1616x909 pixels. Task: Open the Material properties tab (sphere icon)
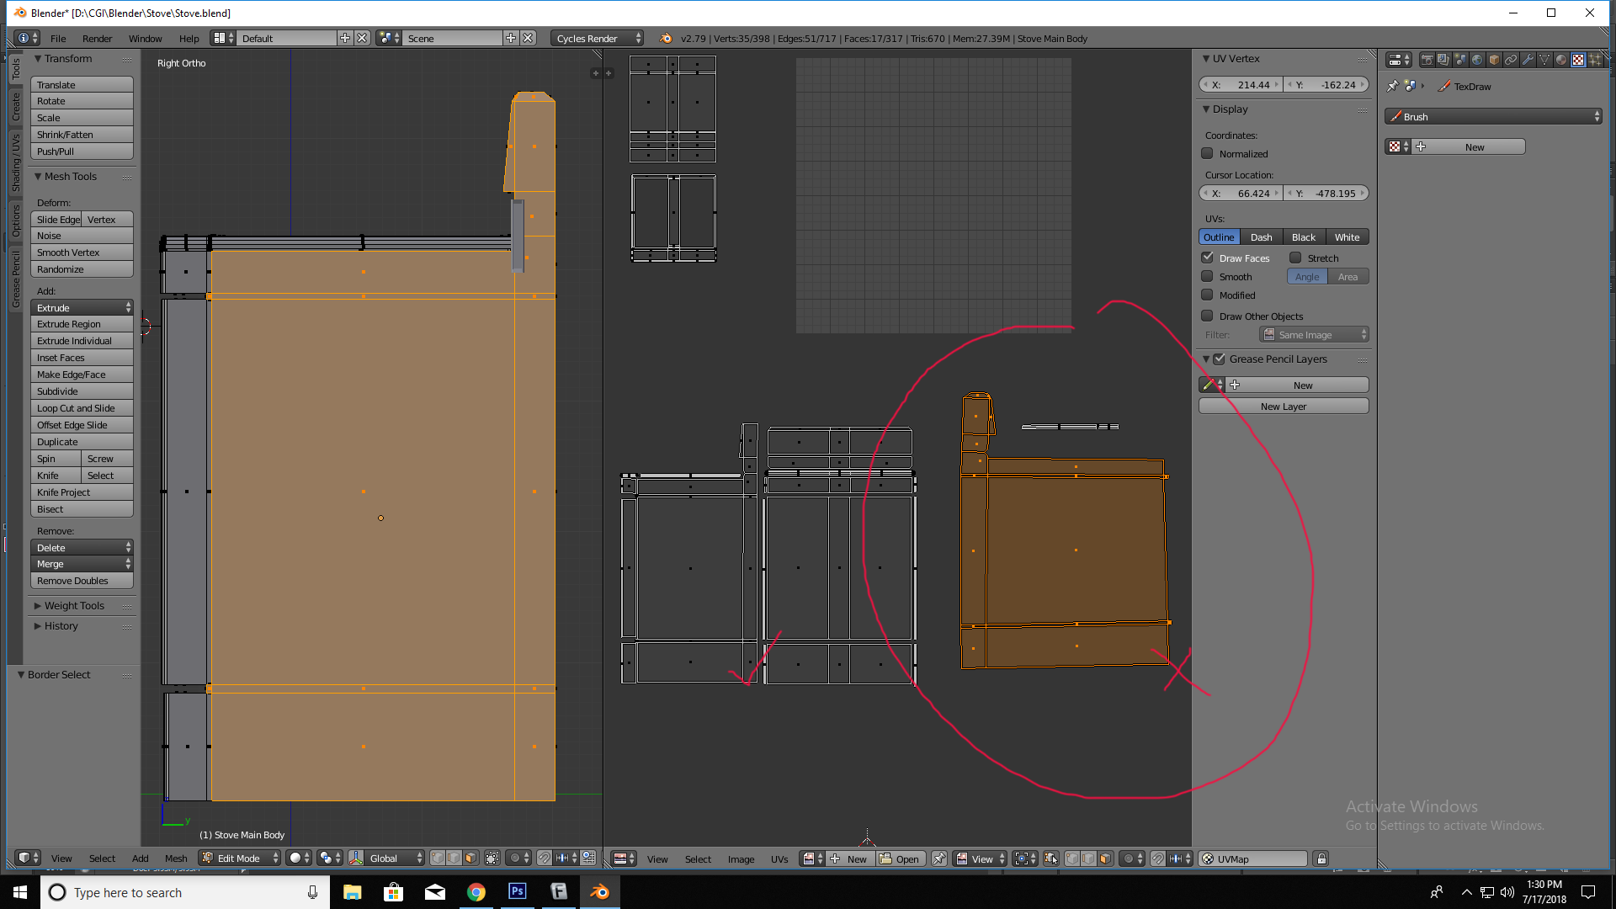(x=1561, y=60)
